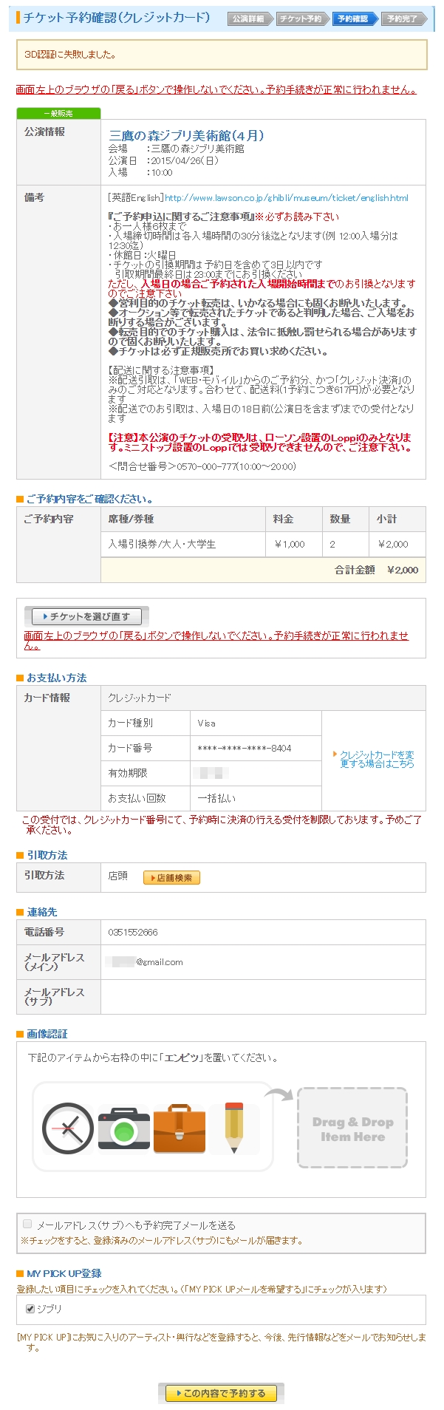Click the arrow icon beside credit card change
Screen dimensions: 444x1410
click(335, 754)
